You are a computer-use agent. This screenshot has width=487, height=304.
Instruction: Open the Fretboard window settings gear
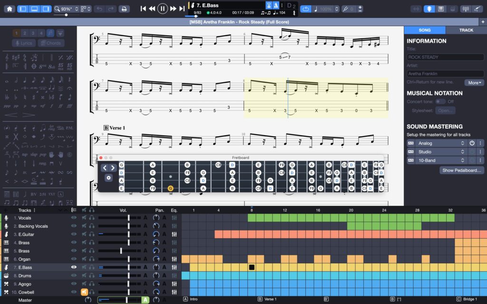[109, 177]
